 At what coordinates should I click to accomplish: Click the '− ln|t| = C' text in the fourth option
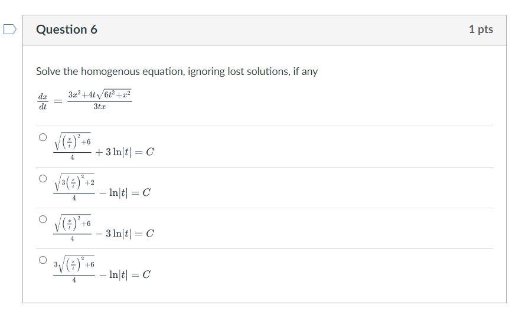(125, 275)
